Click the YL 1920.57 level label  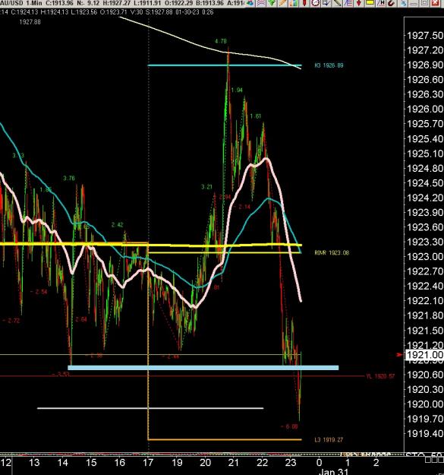[380, 376]
